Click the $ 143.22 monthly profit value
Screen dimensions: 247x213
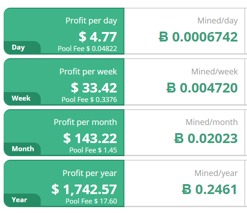tap(90, 139)
